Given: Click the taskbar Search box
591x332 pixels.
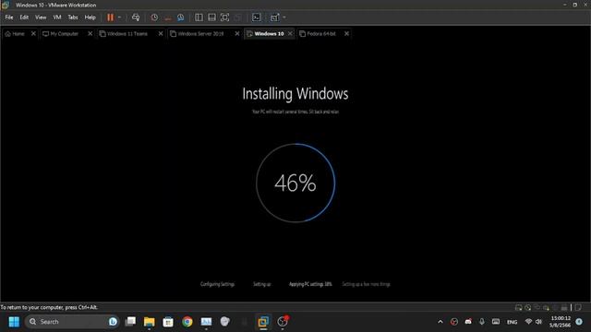Looking at the screenshot, I should click(72, 322).
